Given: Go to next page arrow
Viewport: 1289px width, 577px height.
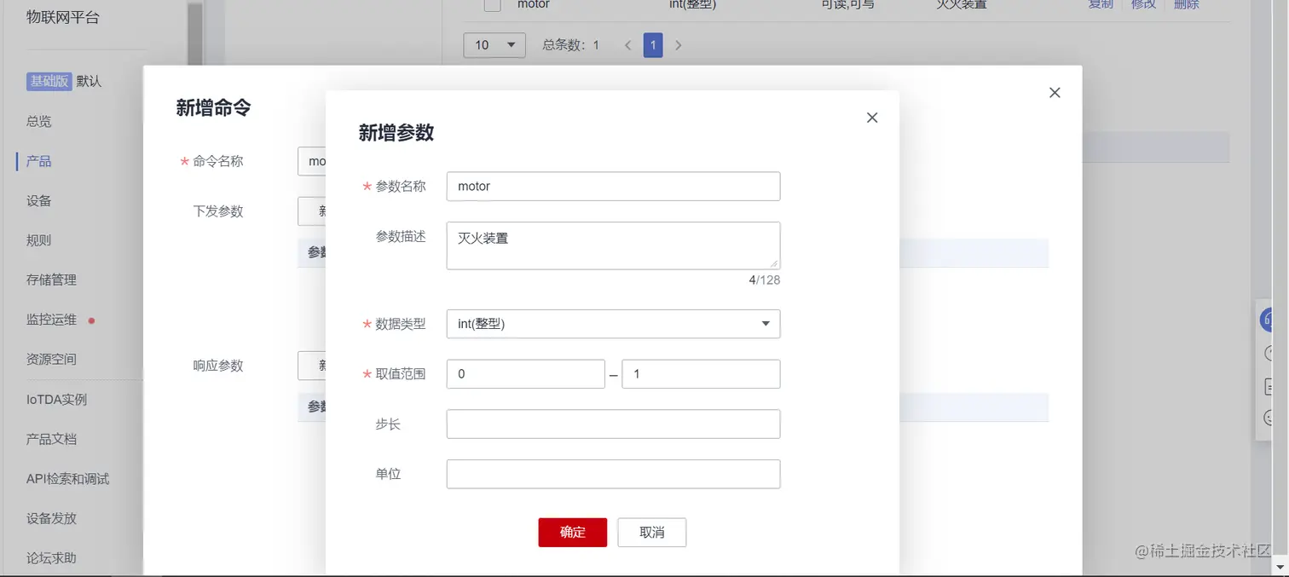Looking at the screenshot, I should click(x=679, y=45).
